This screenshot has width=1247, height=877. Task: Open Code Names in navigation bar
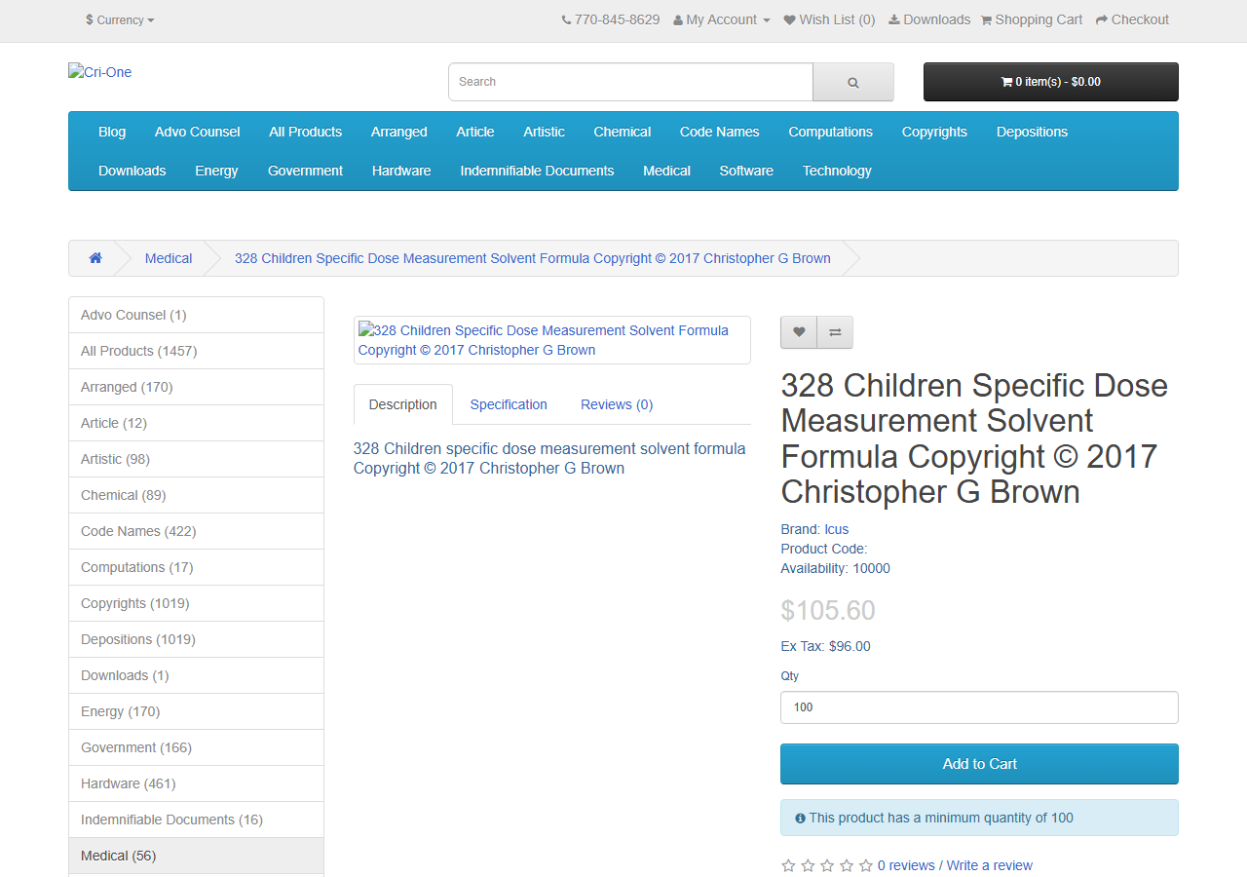[x=720, y=132]
